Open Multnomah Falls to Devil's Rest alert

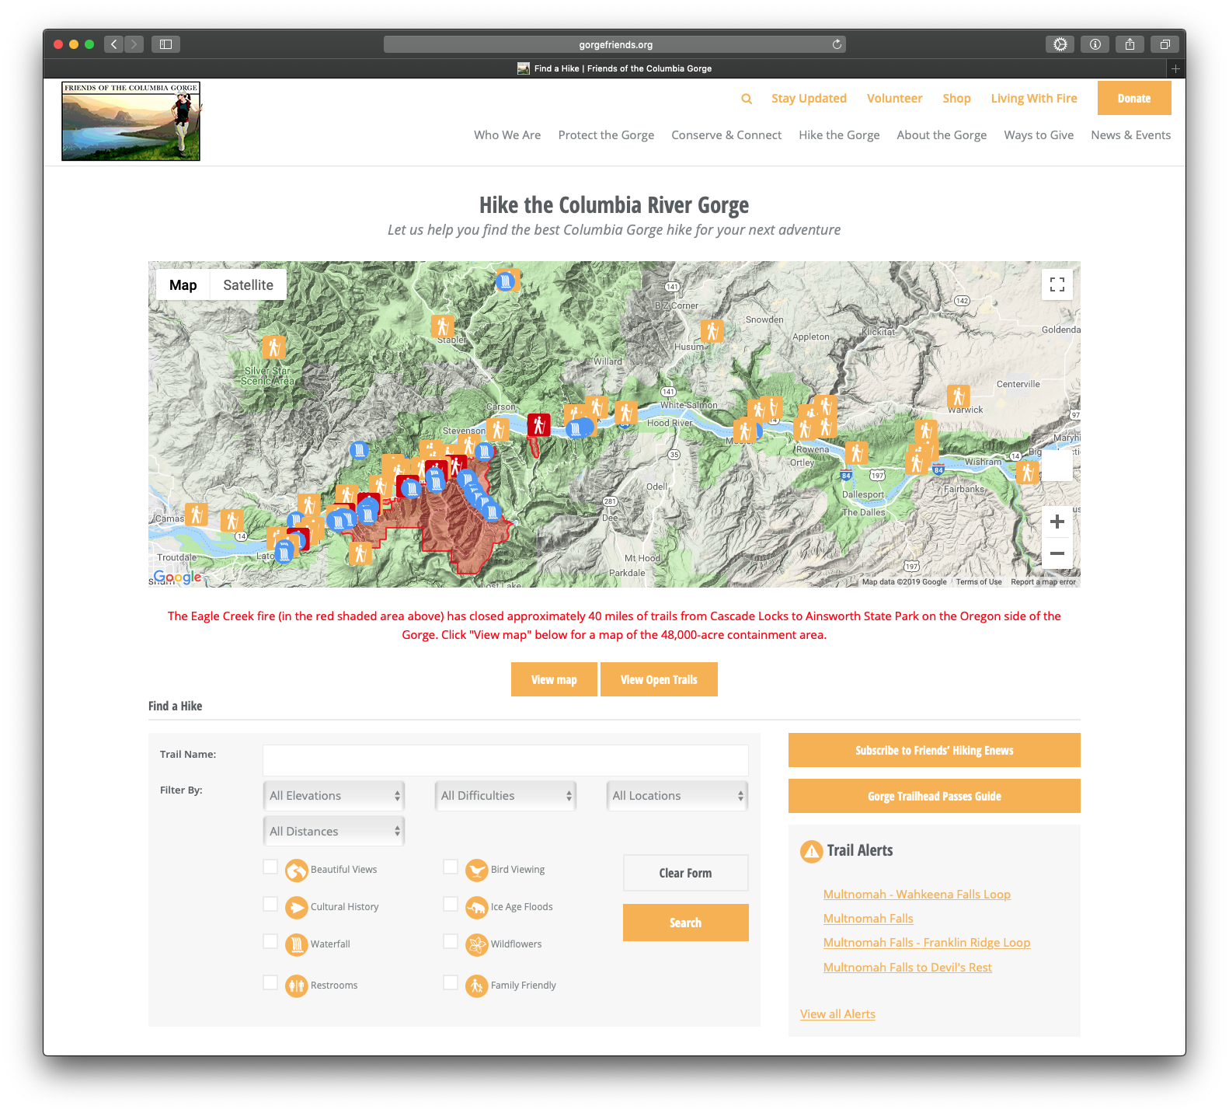(x=907, y=968)
